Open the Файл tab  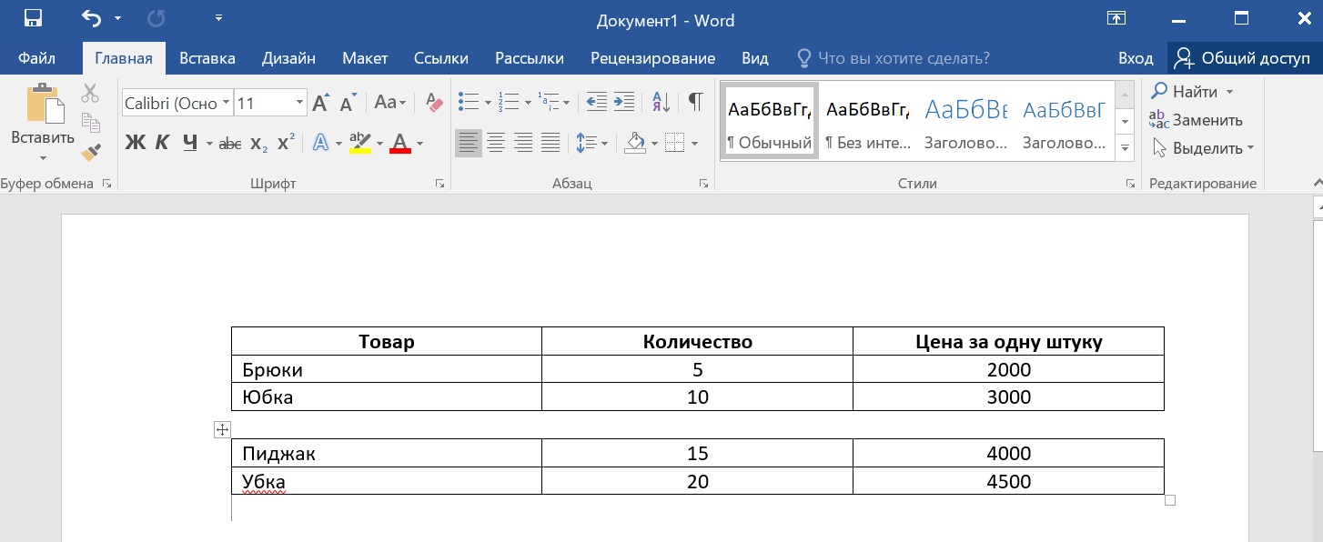pos(36,58)
